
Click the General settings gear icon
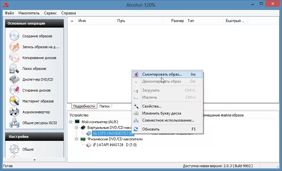click(14, 149)
